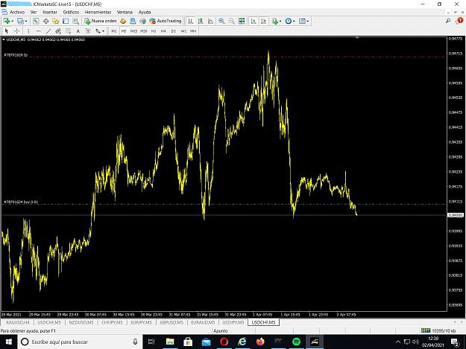Show hidden system tray icons
This screenshot has width=466, height=349.
point(398,342)
